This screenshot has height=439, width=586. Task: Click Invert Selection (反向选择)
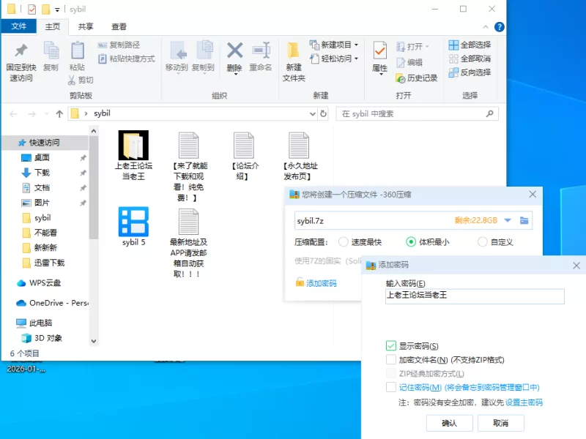[x=470, y=72]
